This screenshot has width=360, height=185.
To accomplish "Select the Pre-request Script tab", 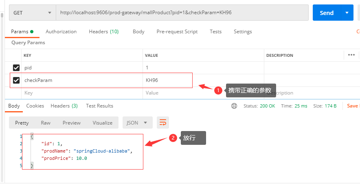I will pos(177,32).
